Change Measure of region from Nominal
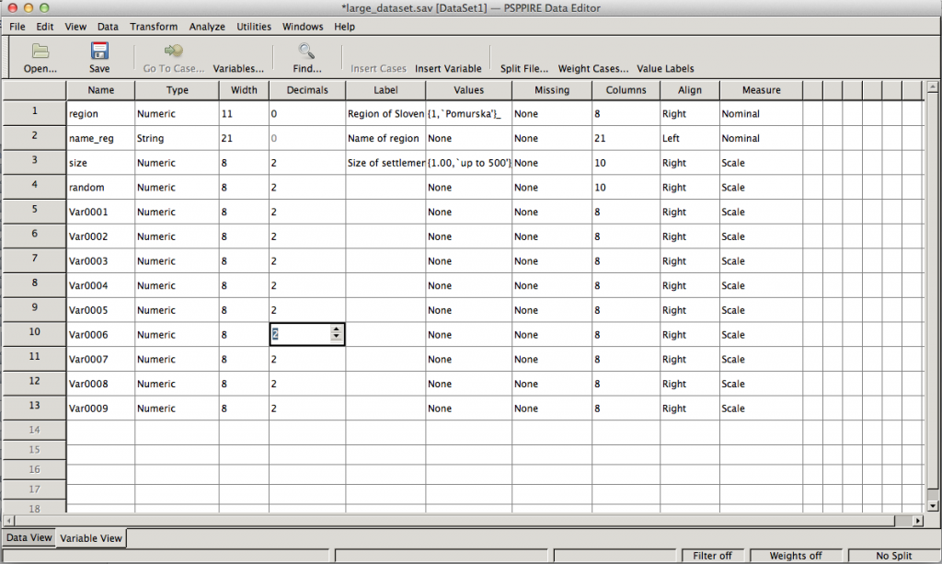The height and width of the screenshot is (564, 942). (760, 113)
